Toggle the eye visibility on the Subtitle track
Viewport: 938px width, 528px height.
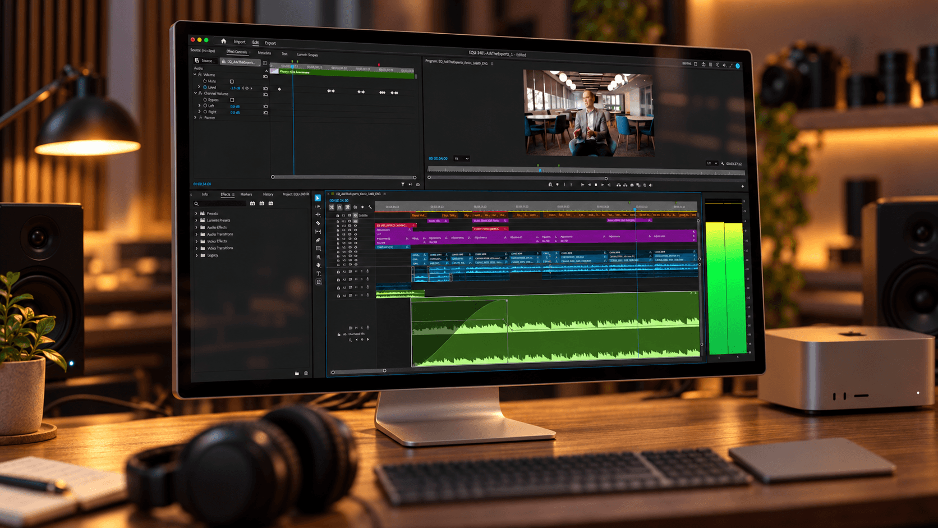point(355,215)
